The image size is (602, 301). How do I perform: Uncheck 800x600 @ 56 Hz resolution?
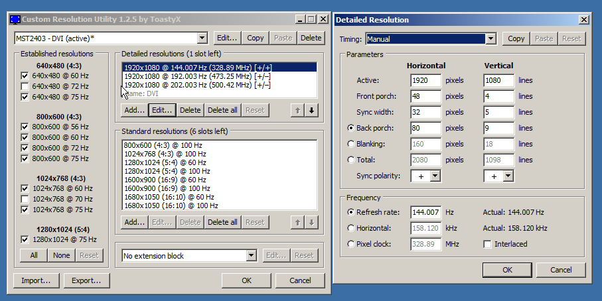click(x=25, y=127)
